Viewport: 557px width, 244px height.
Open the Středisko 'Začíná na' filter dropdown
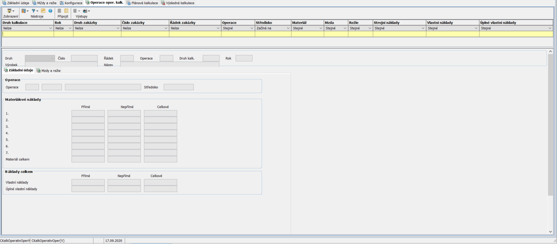tap(288, 29)
